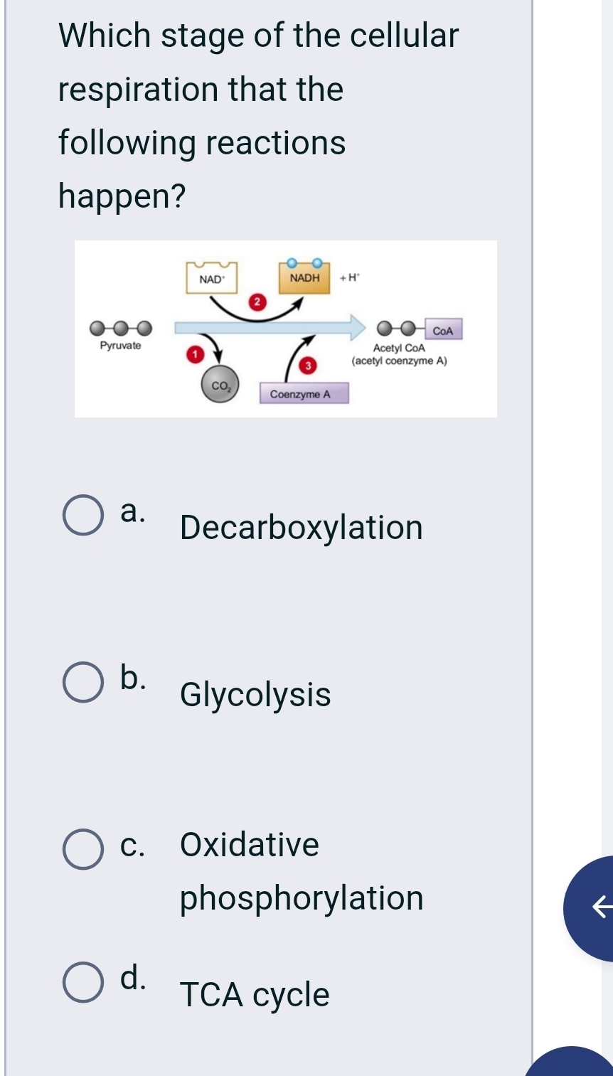613x1076 pixels.
Task: Click the Acetyl CoA label in diagram
Action: pos(399,348)
